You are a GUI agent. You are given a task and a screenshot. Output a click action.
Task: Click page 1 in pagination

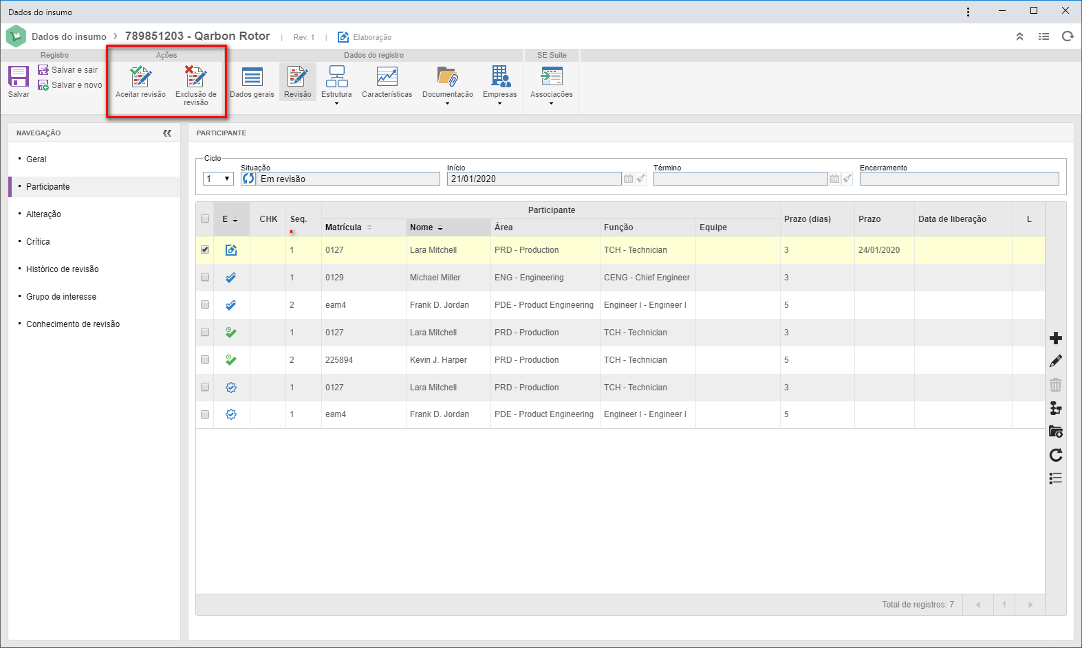coord(1004,605)
